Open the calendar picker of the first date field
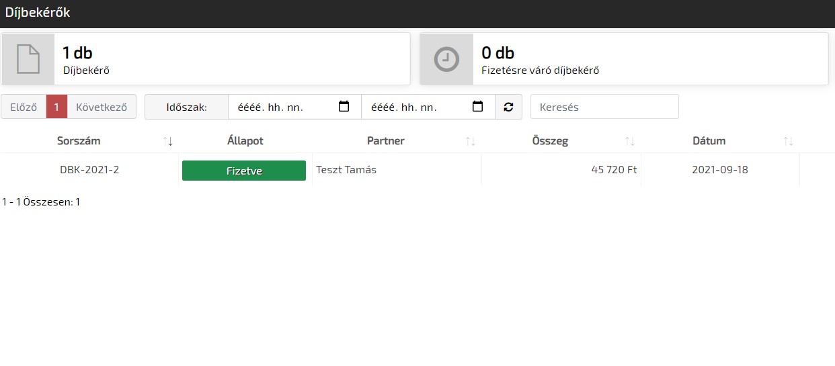This screenshot has width=835, height=366. [x=344, y=107]
